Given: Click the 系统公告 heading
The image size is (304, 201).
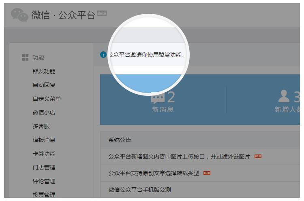Looking at the screenshot, I should pos(120,140).
